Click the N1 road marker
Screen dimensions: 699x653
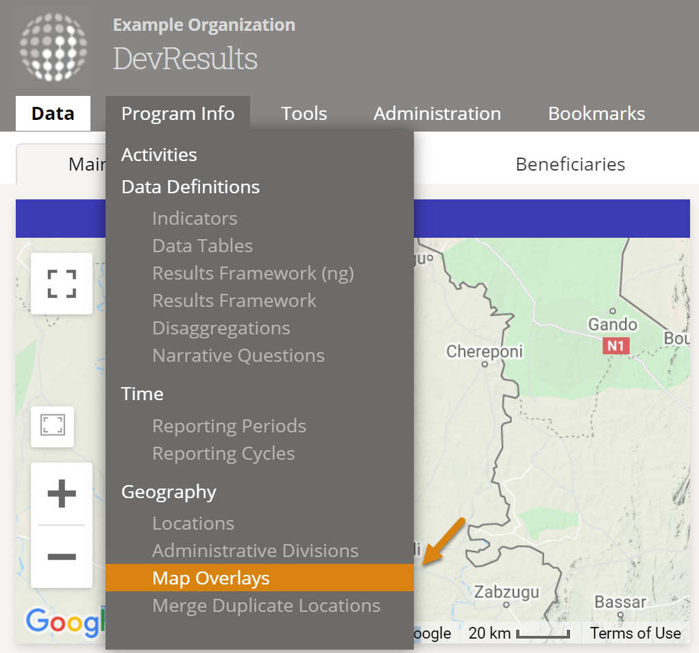[616, 345]
